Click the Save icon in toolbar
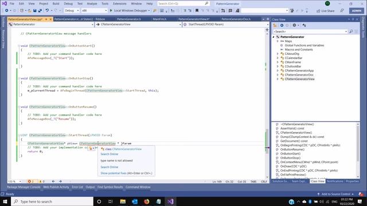Screen dimensions: 367x206 coord(35,11)
